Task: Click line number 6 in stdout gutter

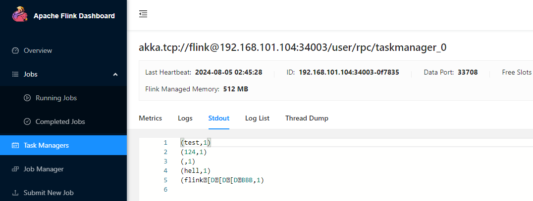Action: tap(165, 190)
